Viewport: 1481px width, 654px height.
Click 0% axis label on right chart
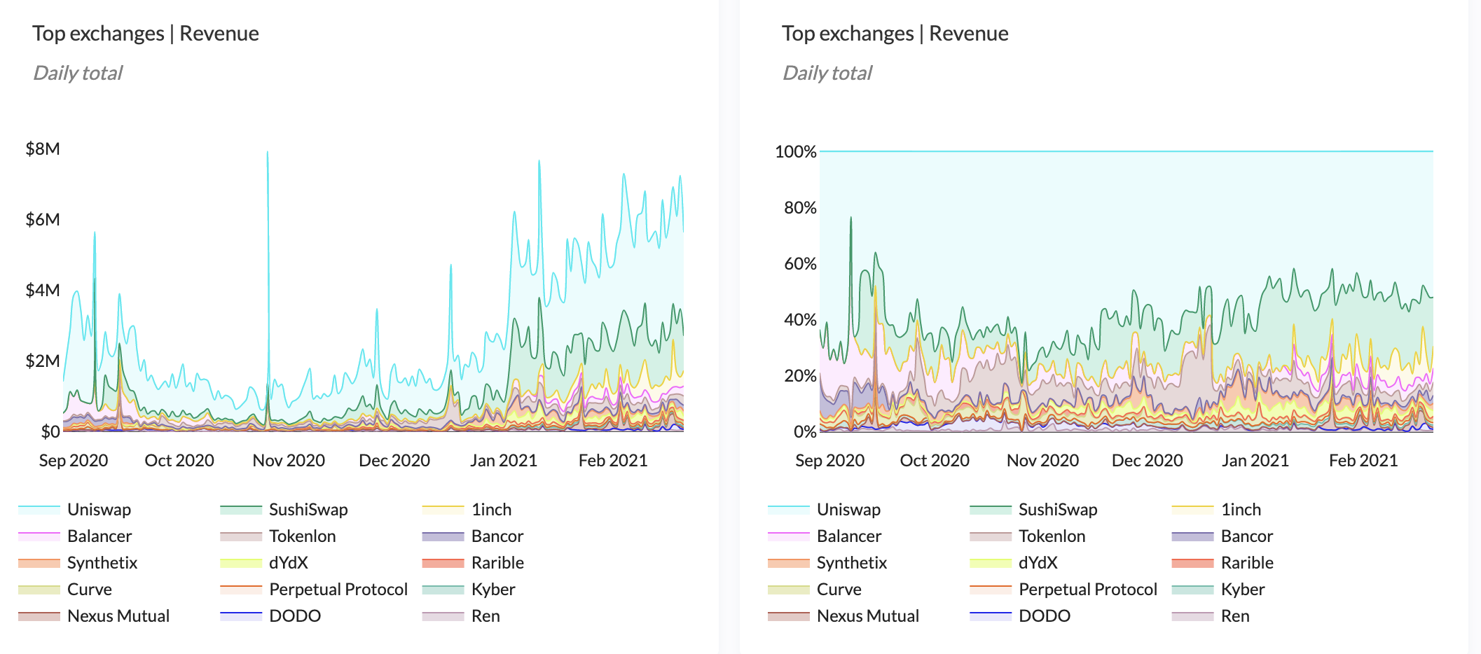pos(805,432)
